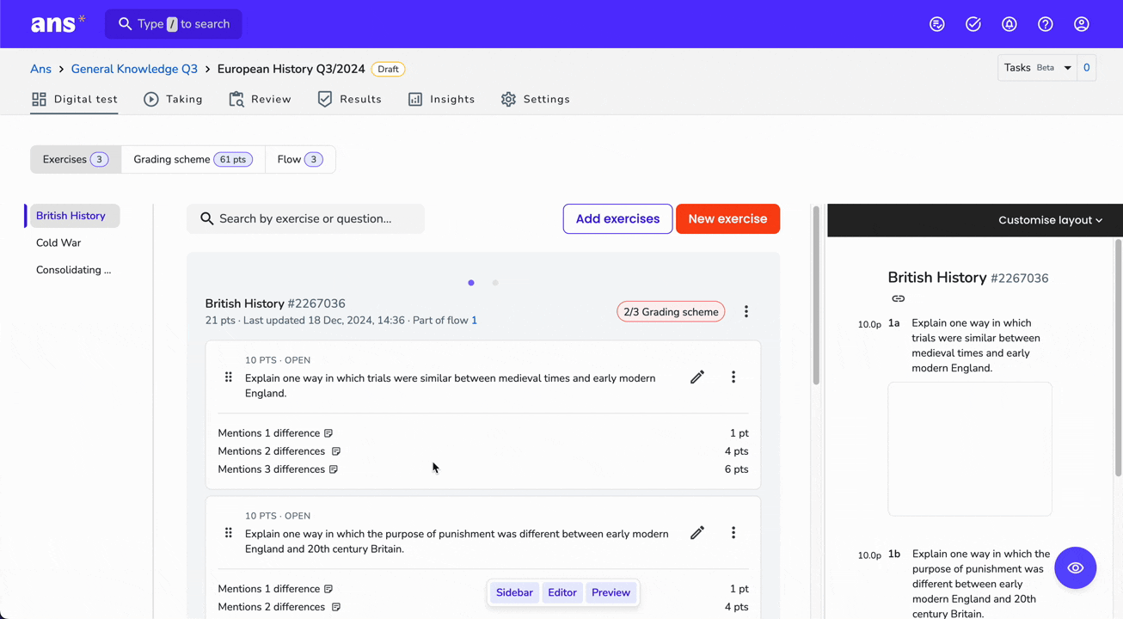Select Cold War in exercise list
The width and height of the screenshot is (1123, 619).
click(58, 243)
